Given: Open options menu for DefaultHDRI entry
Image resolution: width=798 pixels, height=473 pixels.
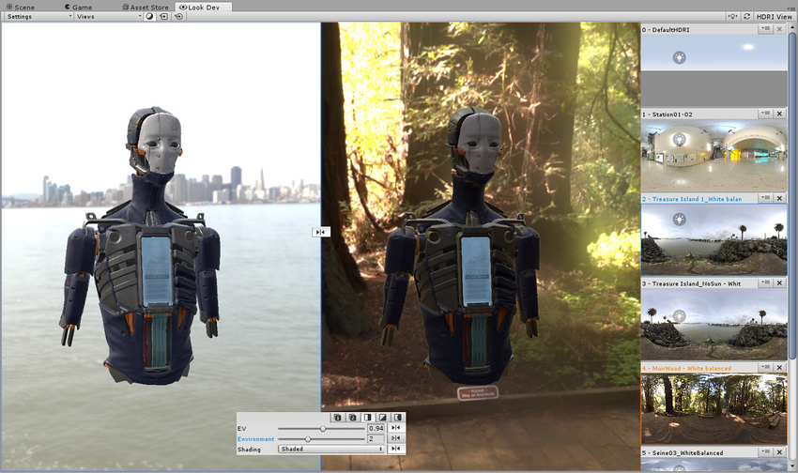Looking at the screenshot, I should [x=766, y=29].
